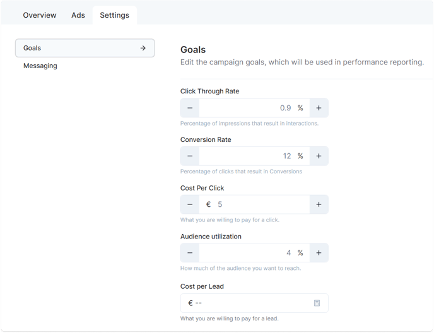Viewport: 434px width, 333px height.
Task: Edit the Conversion Rate field showing 12
Action: click(254, 156)
